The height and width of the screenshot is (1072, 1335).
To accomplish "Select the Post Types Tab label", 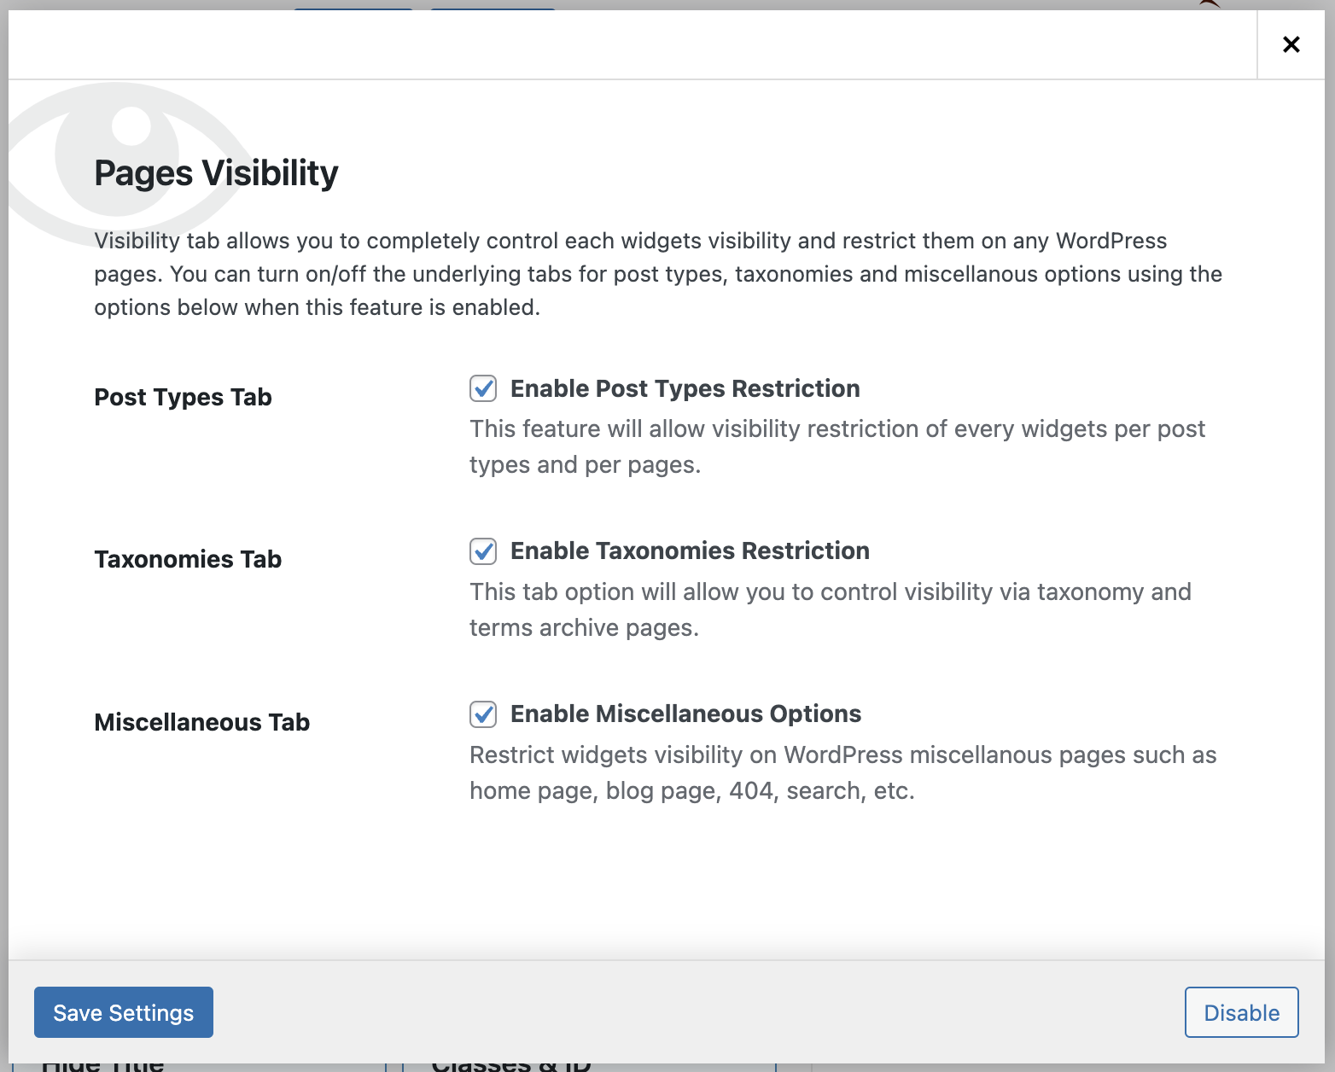I will point(183,397).
